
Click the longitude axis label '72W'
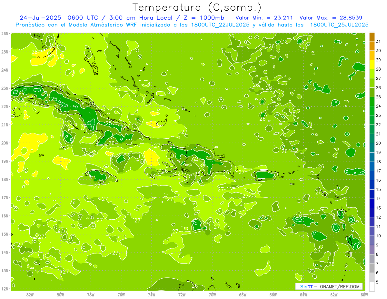pos(182,294)
